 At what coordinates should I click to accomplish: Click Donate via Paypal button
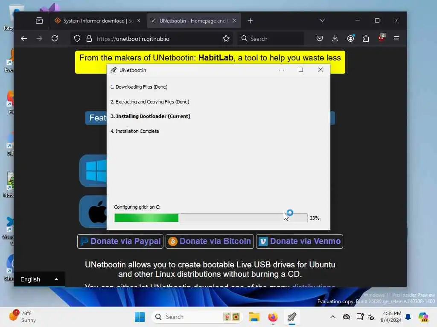pos(120,241)
